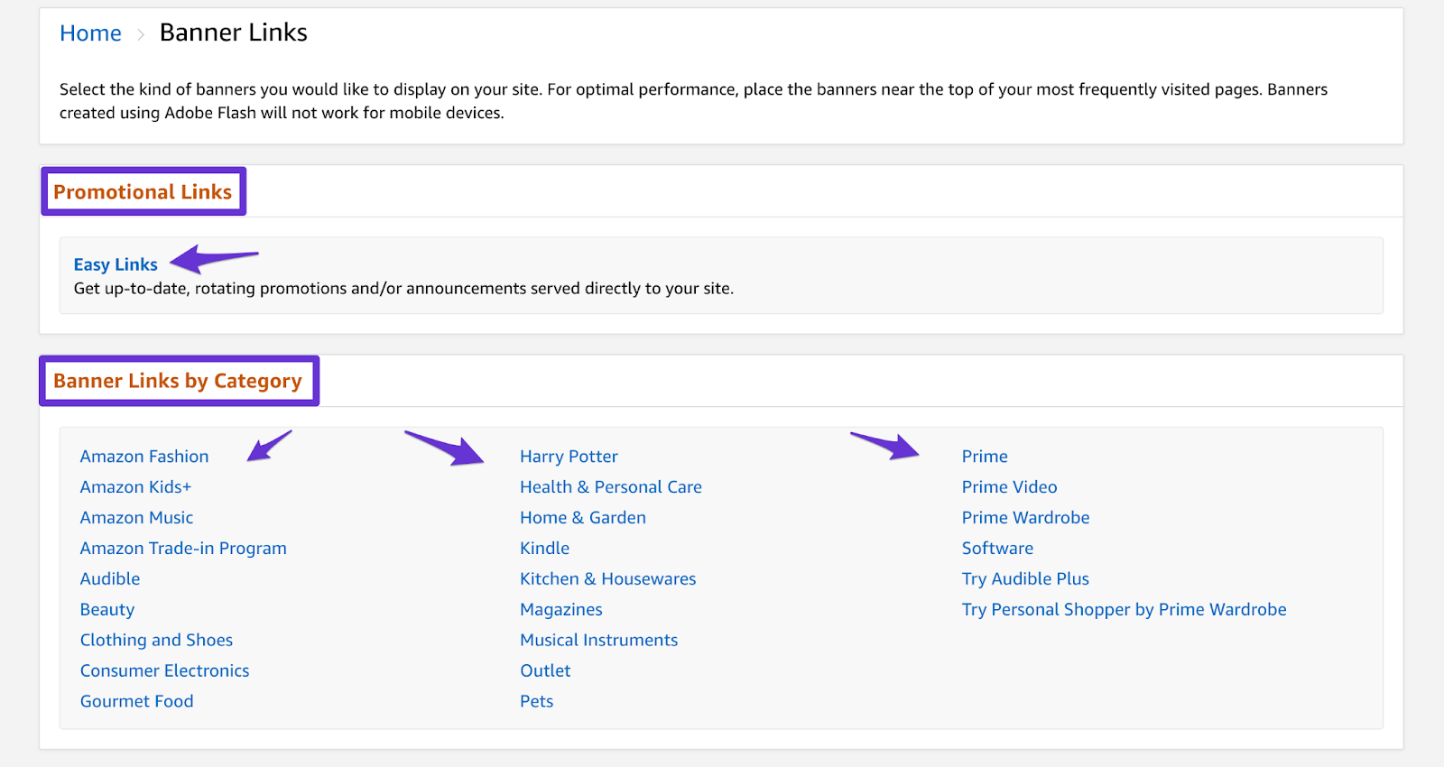Image resolution: width=1444 pixels, height=767 pixels.
Task: Choose the Prime Wardrobe category
Action: pyautogui.click(x=1026, y=518)
